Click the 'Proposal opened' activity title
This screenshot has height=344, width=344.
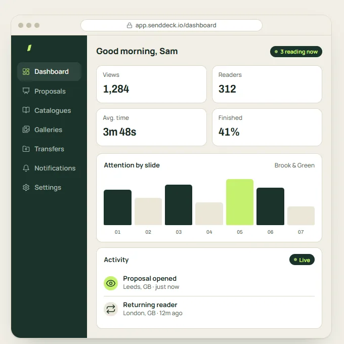point(150,279)
